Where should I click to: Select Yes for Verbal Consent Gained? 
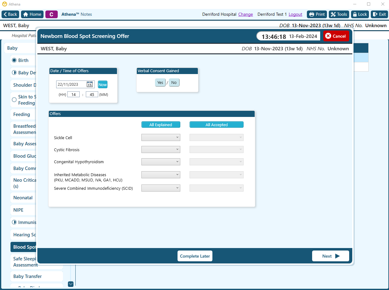tap(160, 83)
